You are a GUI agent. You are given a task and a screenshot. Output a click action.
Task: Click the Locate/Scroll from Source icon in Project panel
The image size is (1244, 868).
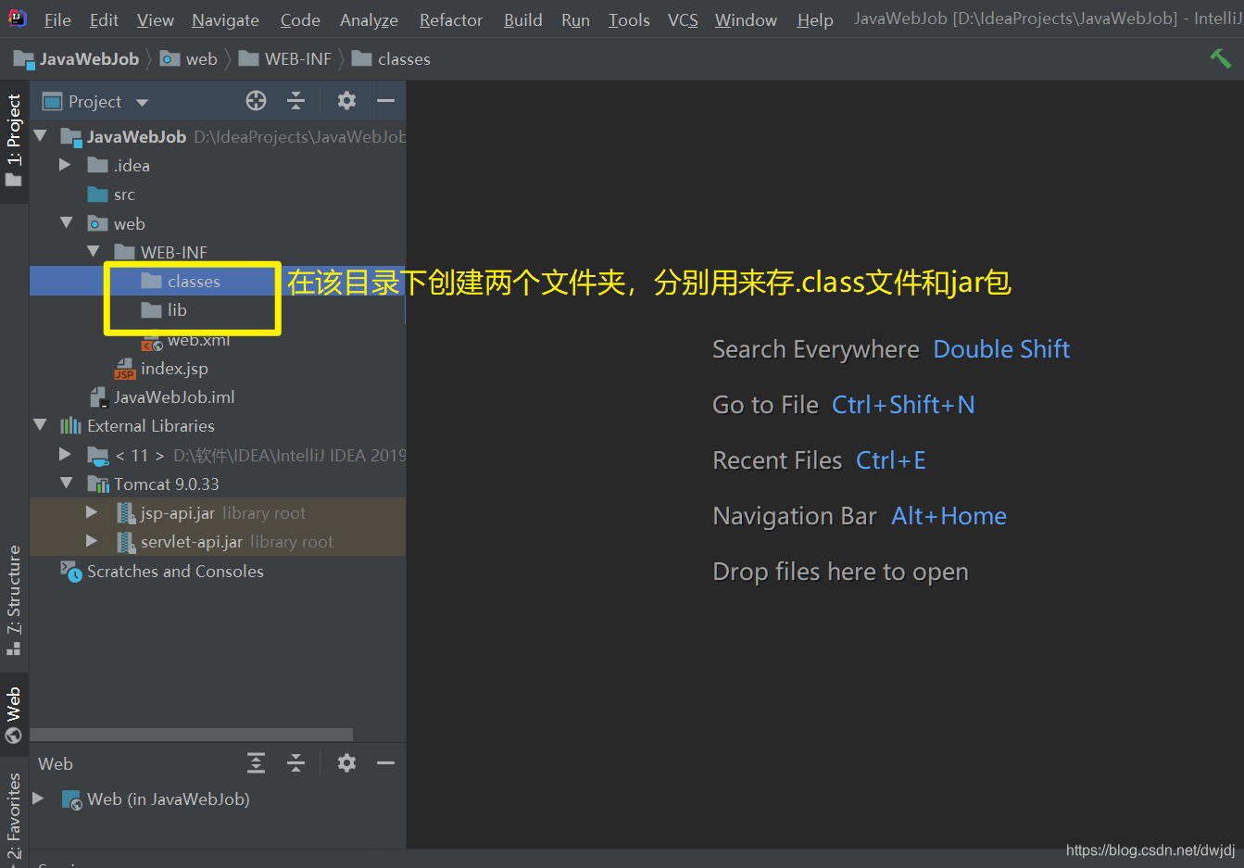256,101
